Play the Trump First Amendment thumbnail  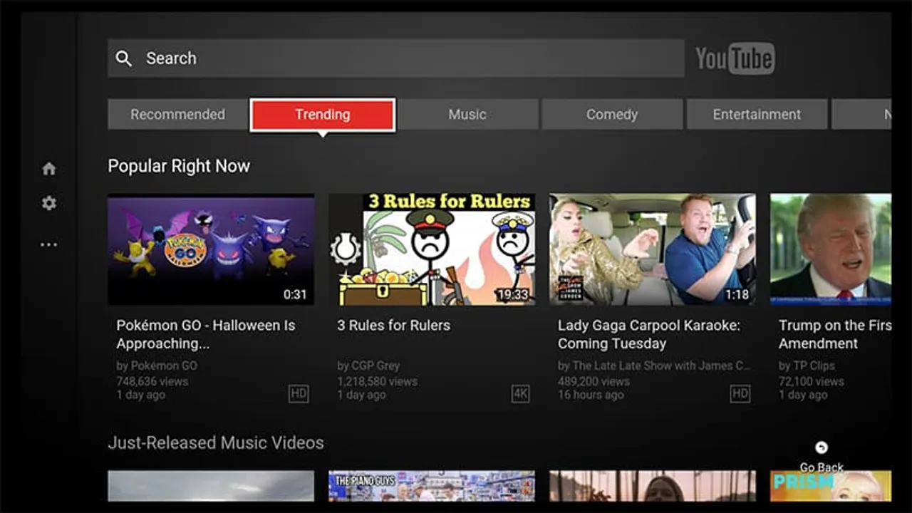coord(831,249)
